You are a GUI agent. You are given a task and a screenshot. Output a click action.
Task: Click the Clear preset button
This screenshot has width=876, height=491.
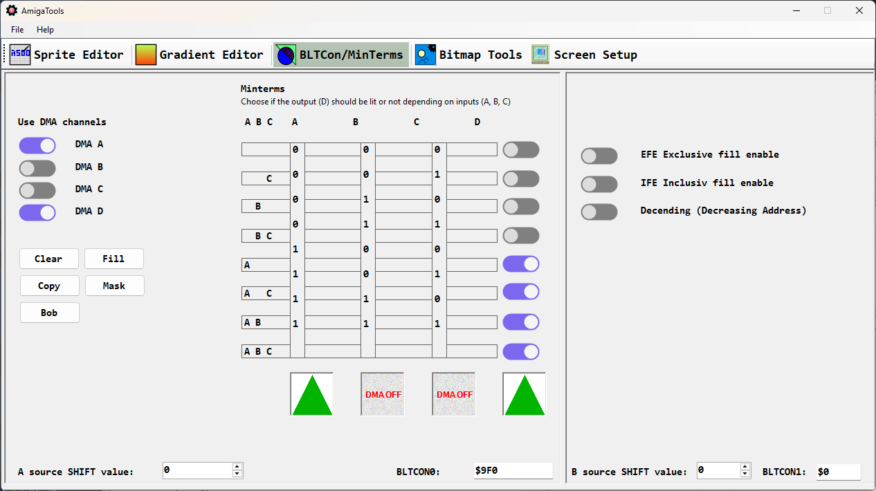click(49, 259)
